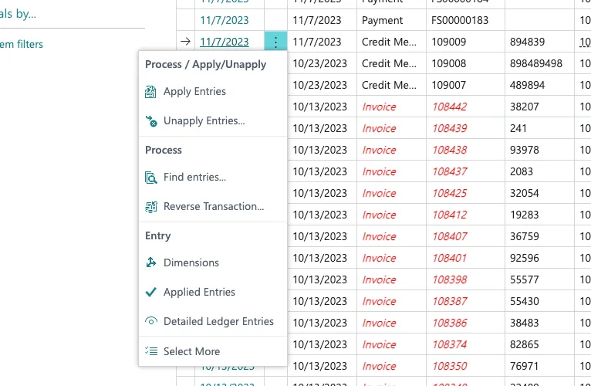Click the Applied Entries checkmark icon
The width and height of the screenshot is (591, 386).
[x=150, y=292]
